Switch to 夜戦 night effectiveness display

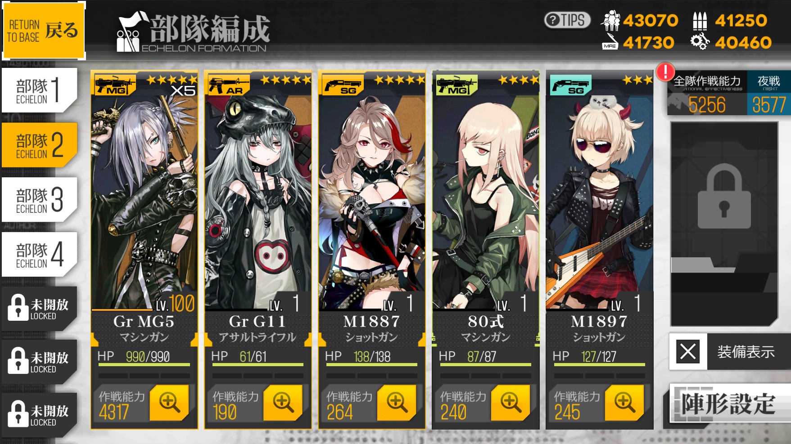(768, 93)
